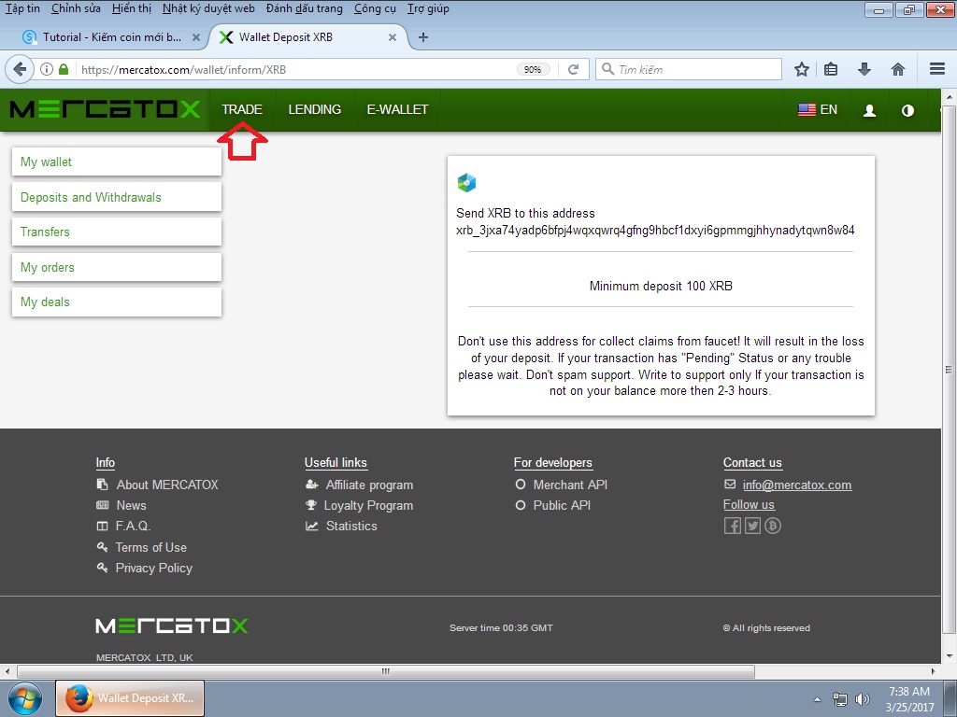This screenshot has height=717, width=957.
Task: Click the MERCATOX header logo
Action: pos(105,110)
